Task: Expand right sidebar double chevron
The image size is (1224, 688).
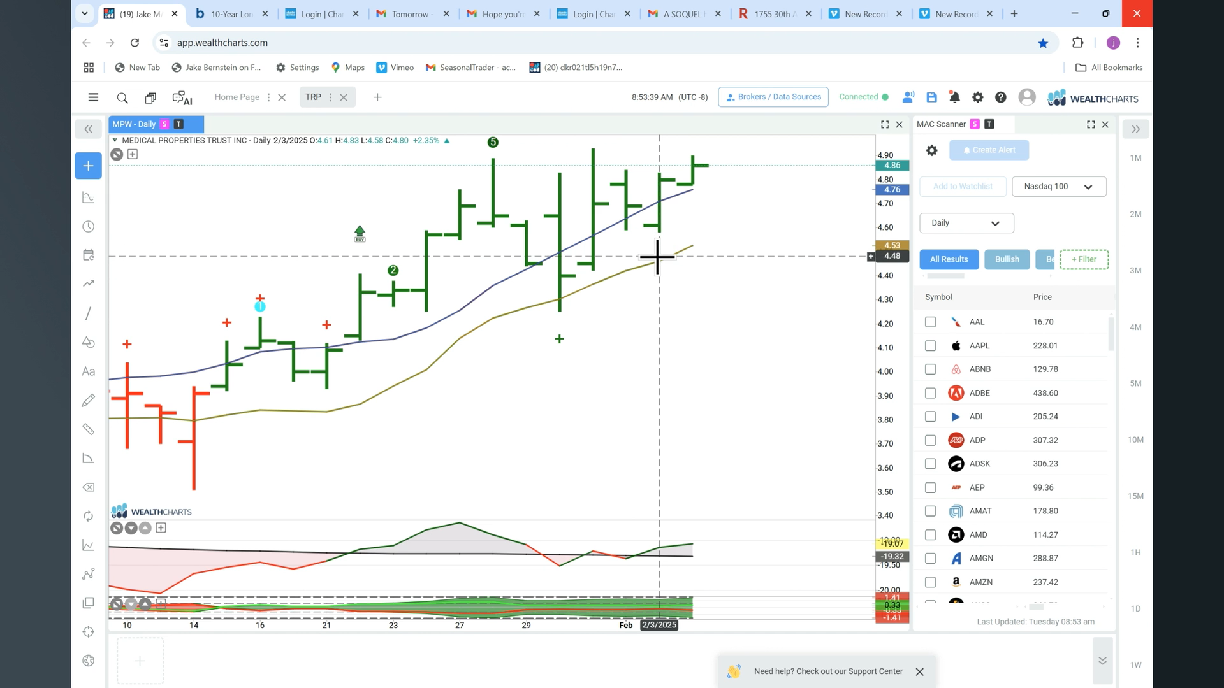Action: 1135,129
